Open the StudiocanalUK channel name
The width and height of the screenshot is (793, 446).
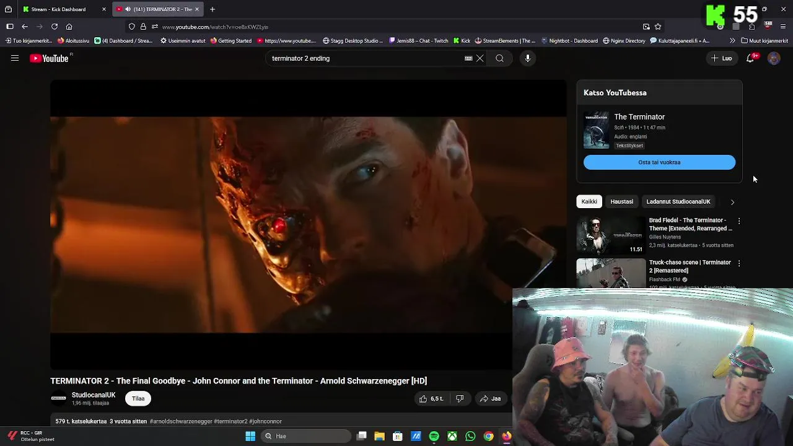(94, 395)
